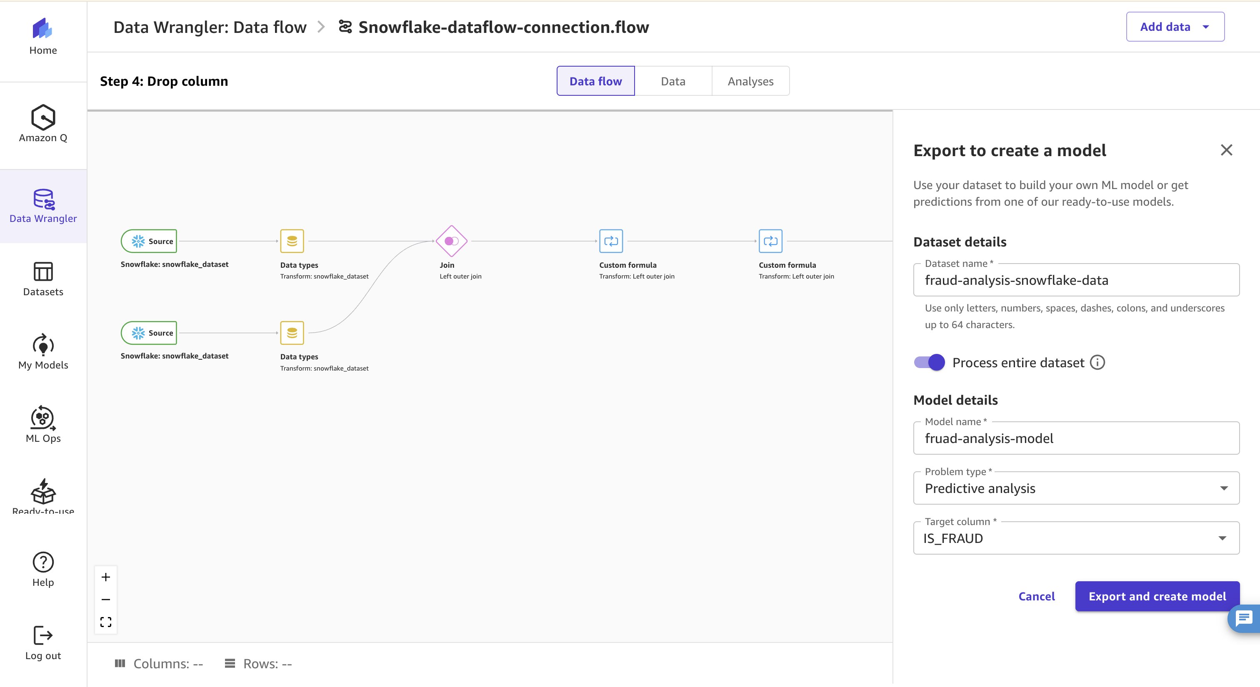Click the Rows count in status bar
The height and width of the screenshot is (687, 1260).
(x=258, y=664)
